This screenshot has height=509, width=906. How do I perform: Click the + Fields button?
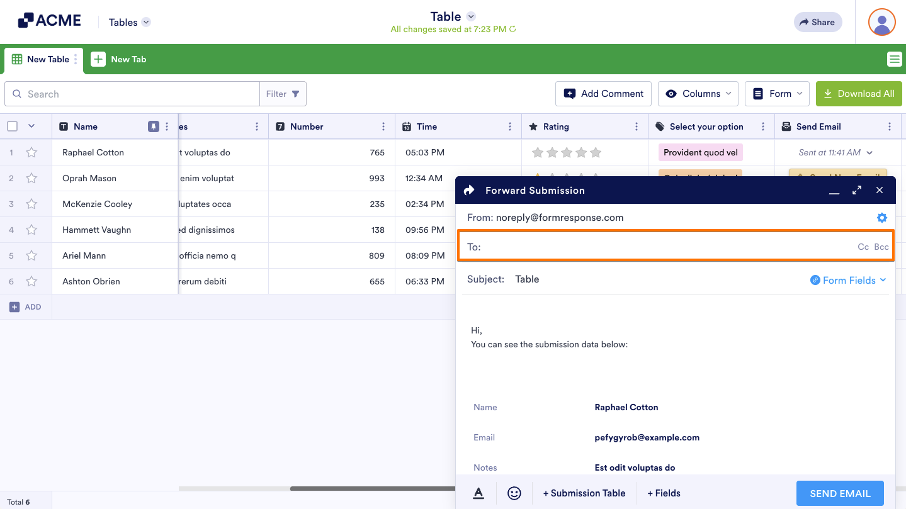664,493
